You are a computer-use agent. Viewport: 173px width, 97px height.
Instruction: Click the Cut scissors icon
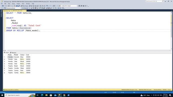point(40,6)
